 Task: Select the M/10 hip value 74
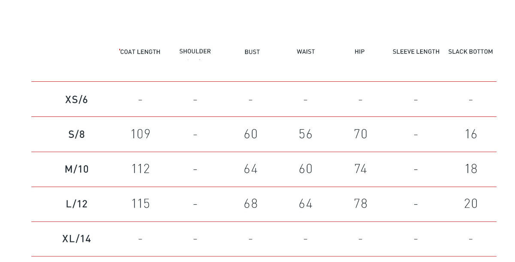point(360,169)
